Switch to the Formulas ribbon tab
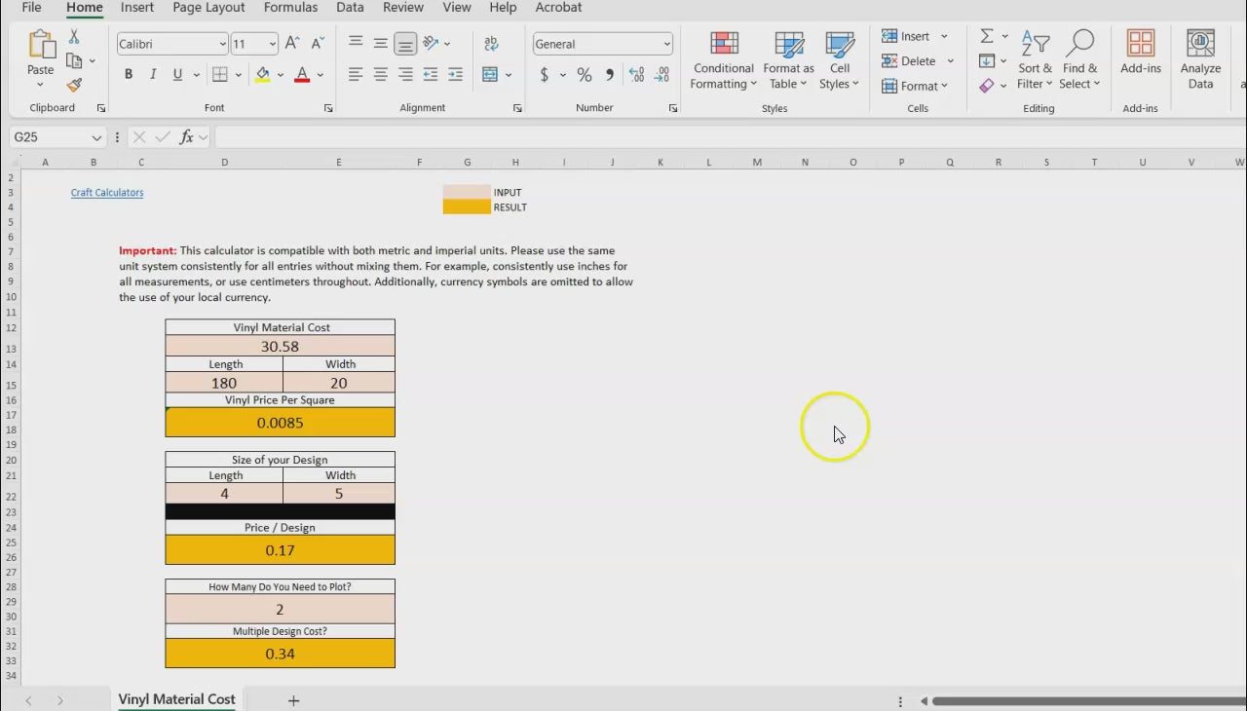 click(290, 8)
